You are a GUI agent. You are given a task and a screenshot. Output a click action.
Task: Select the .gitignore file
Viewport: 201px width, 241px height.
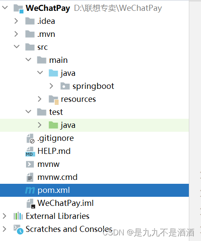56,138
